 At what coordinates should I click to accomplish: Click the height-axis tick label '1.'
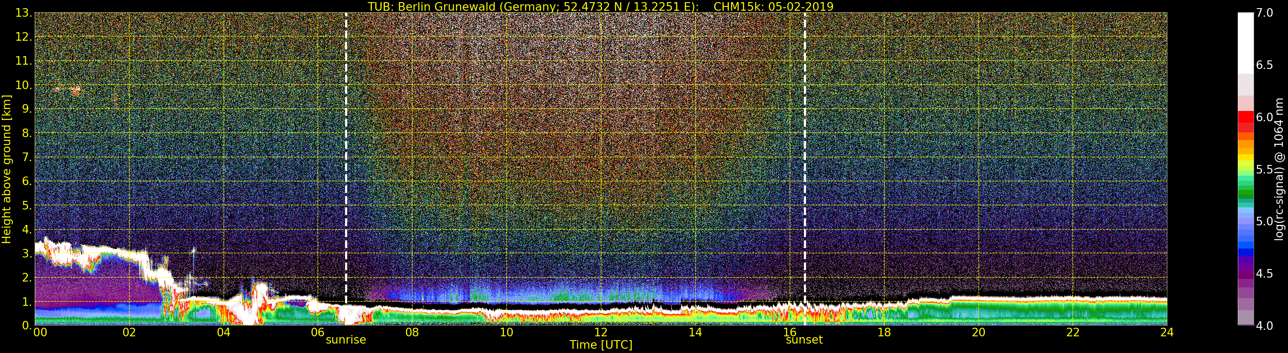coord(27,302)
